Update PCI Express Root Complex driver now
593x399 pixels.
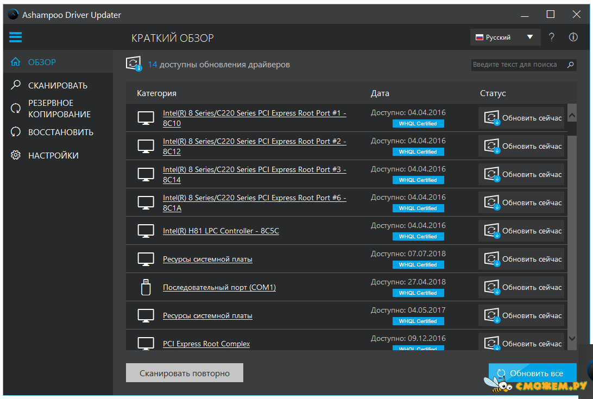coord(521,341)
